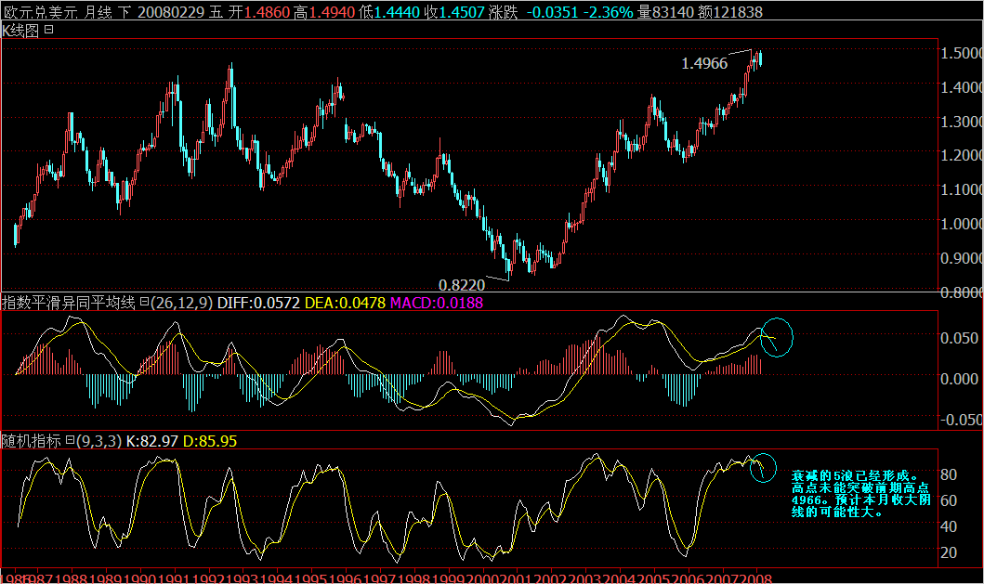This screenshot has width=984, height=584.
Task: Click the open price 1.4860
Action: pyautogui.click(x=267, y=12)
